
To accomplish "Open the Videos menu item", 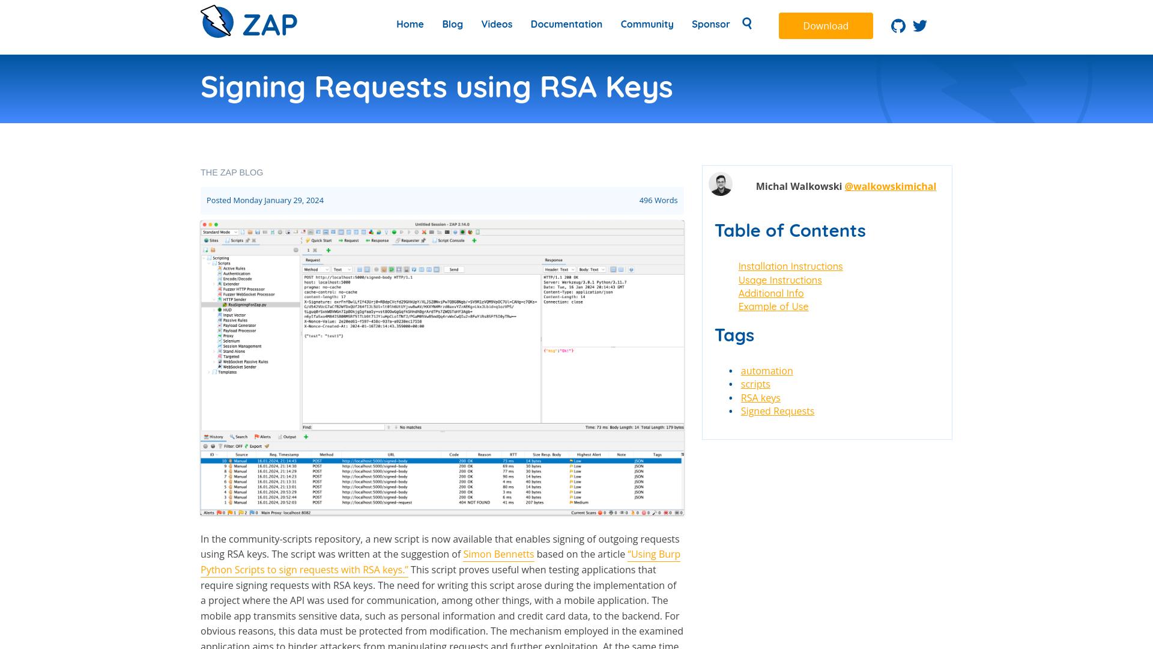I will coord(497,24).
